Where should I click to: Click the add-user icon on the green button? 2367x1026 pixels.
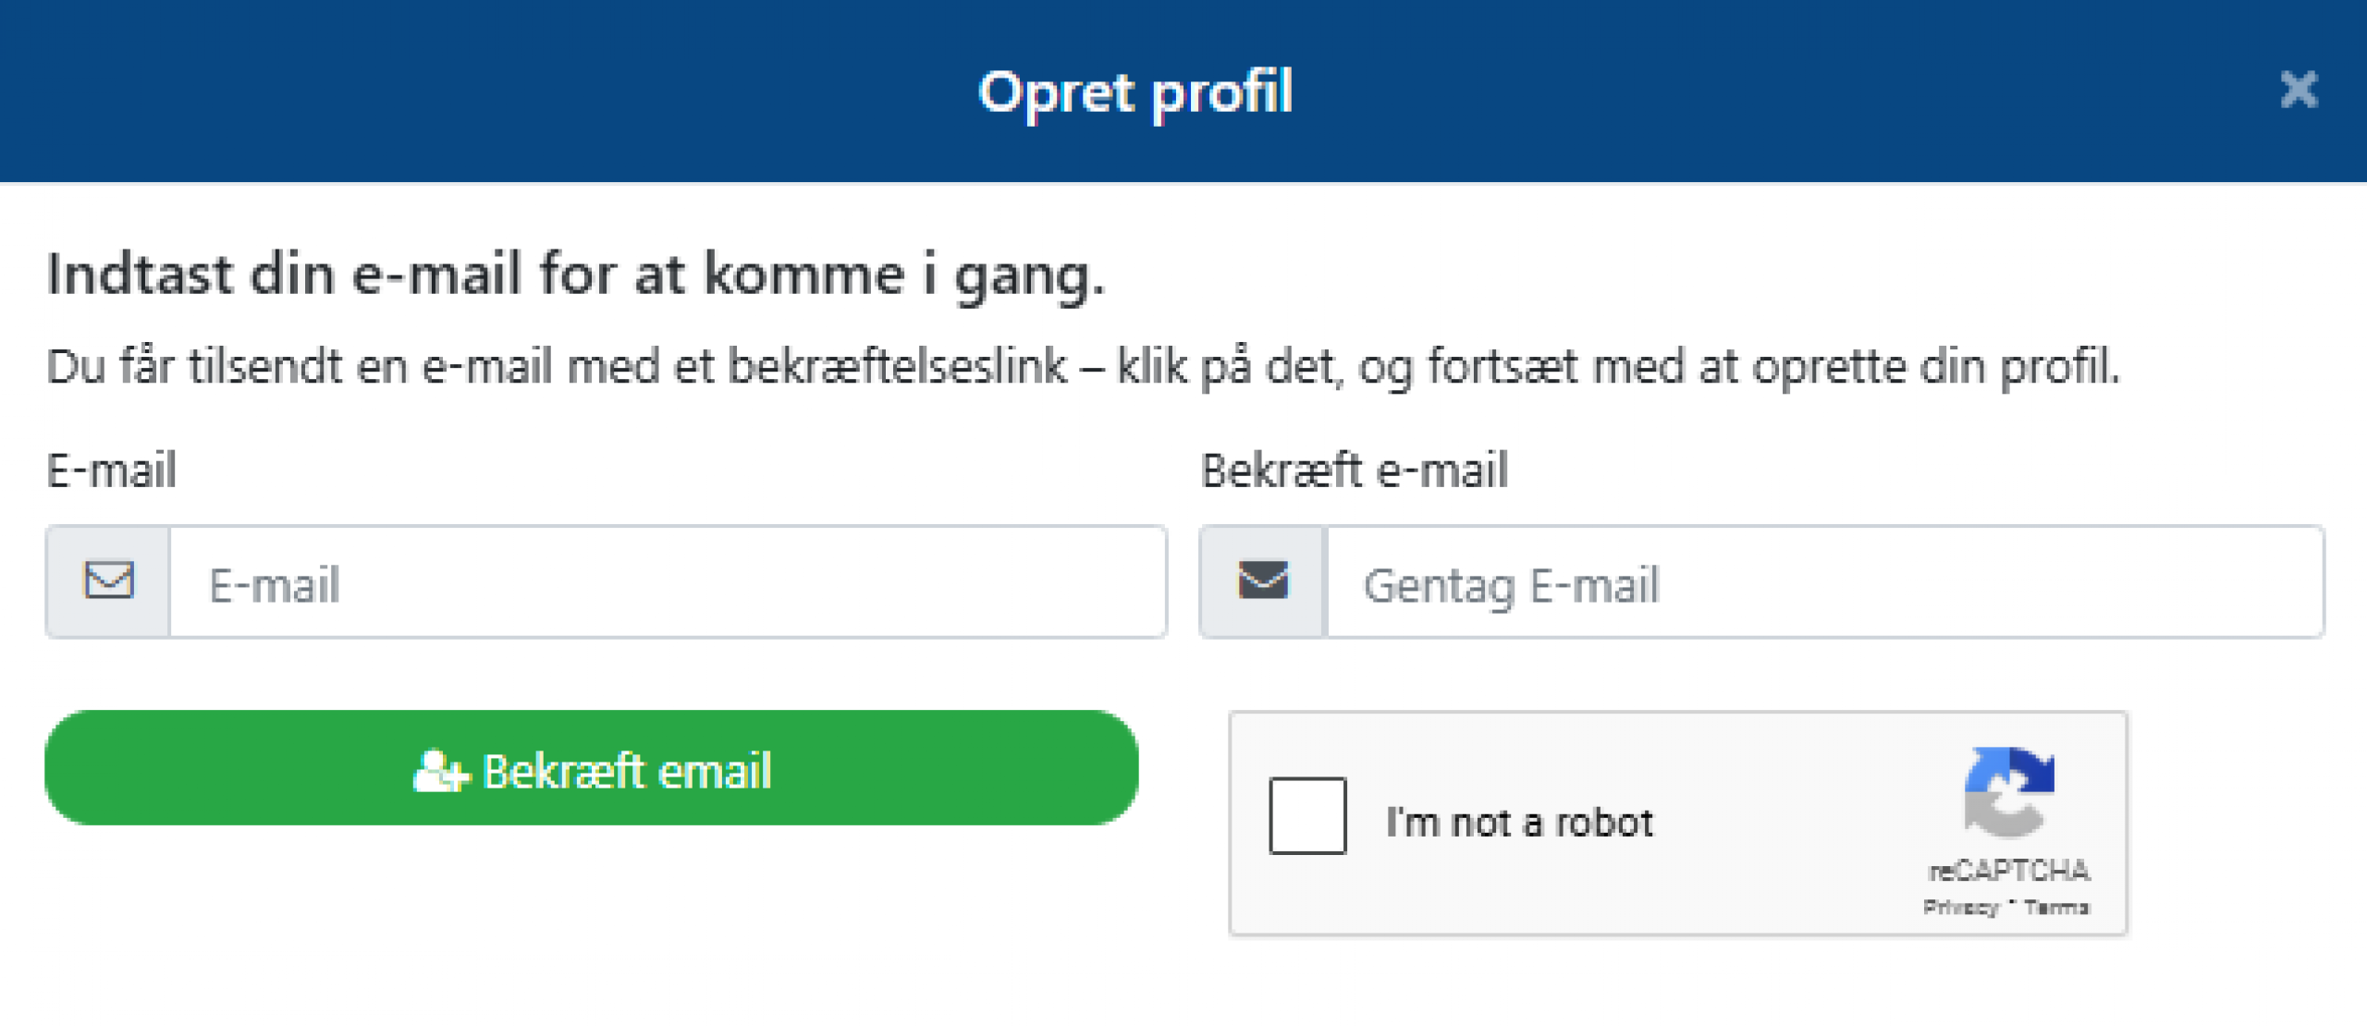click(x=441, y=771)
